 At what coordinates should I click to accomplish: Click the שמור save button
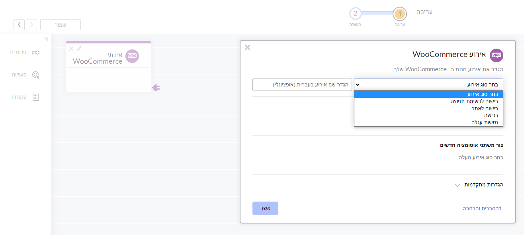61,25
